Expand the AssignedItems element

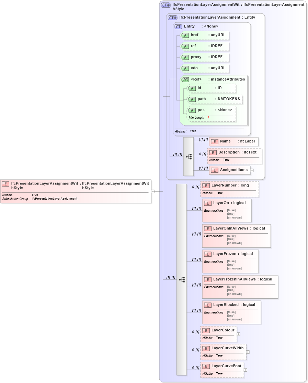[x=252, y=170]
